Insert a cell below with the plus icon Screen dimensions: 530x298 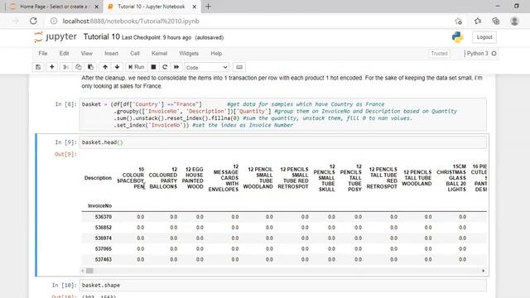click(x=51, y=67)
